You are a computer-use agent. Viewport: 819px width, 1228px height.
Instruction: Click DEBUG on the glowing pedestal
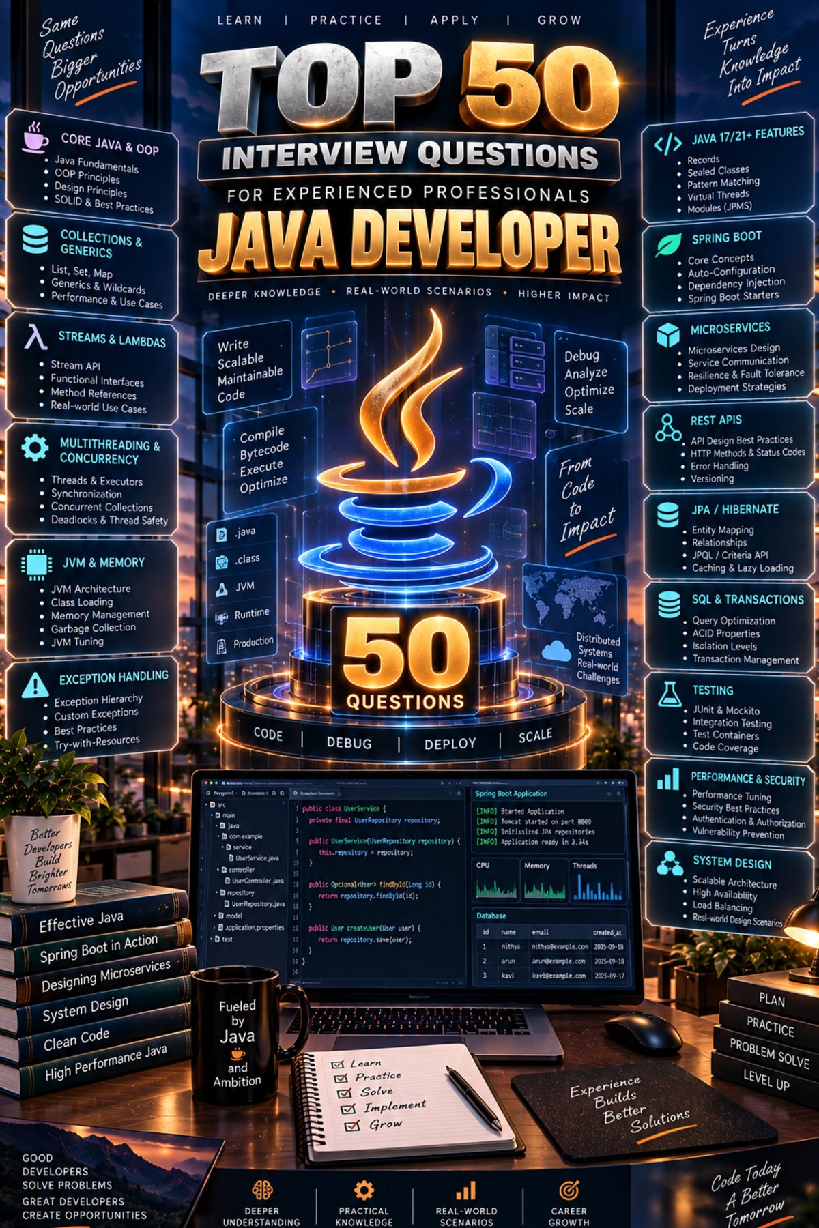click(349, 743)
